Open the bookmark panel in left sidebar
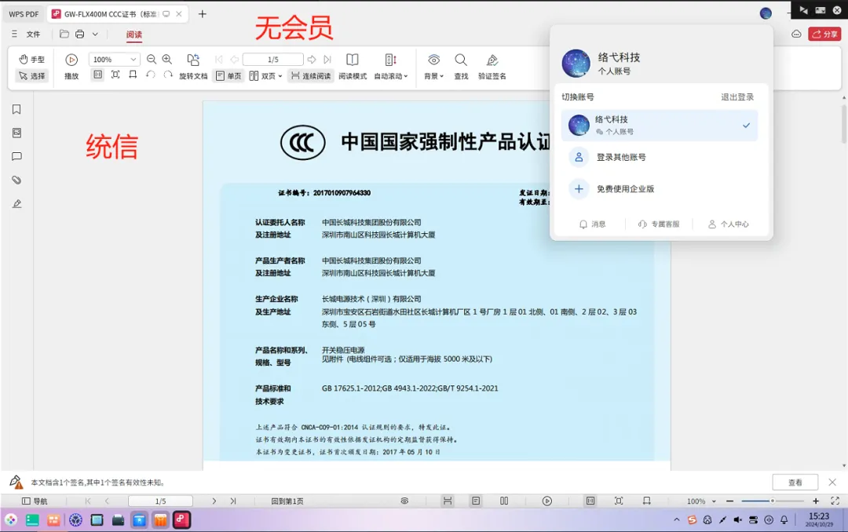848x532 pixels. point(16,109)
